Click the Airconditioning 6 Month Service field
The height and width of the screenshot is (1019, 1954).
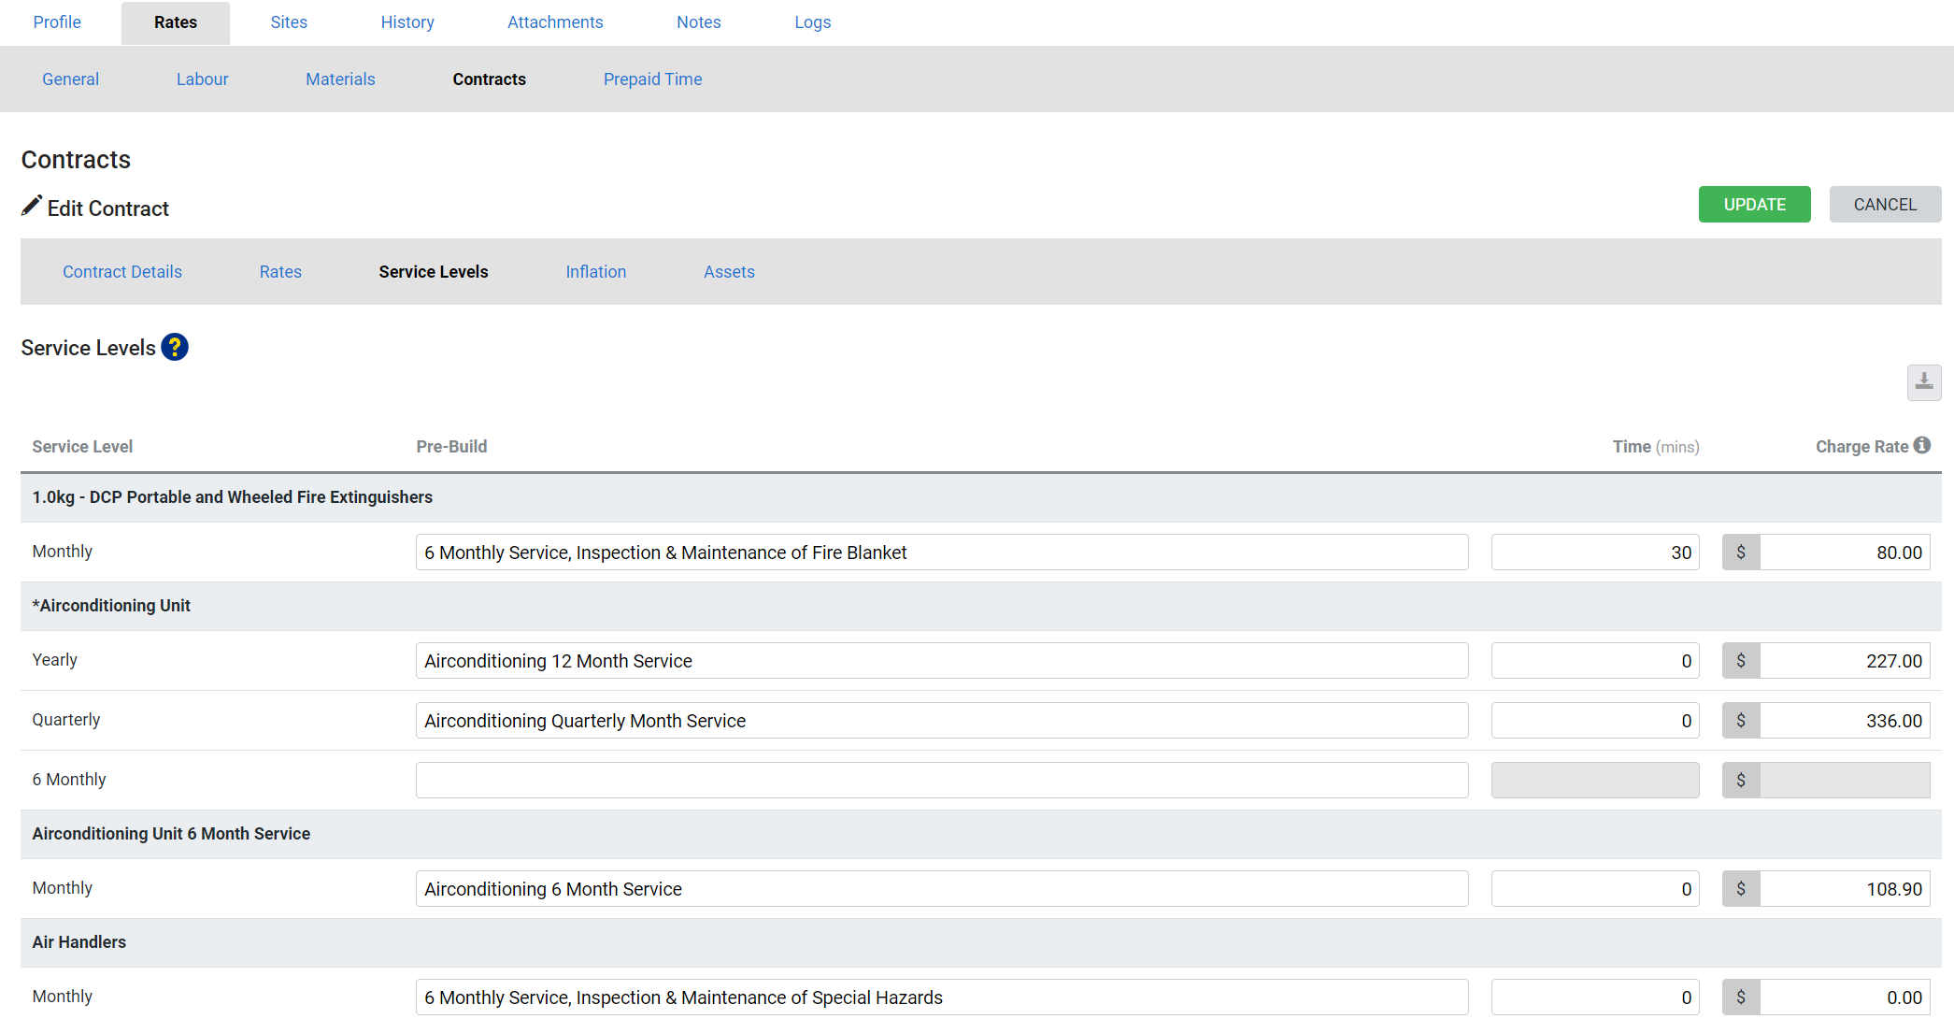click(941, 889)
